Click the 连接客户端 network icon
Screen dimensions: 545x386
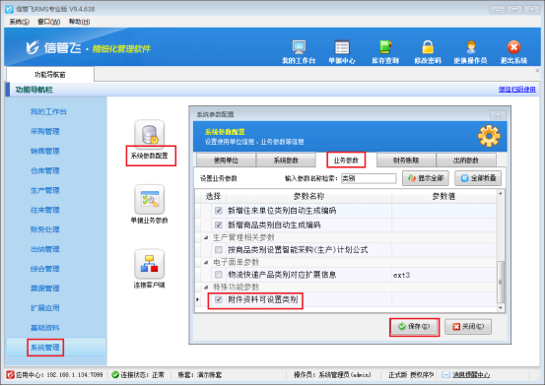click(x=150, y=264)
